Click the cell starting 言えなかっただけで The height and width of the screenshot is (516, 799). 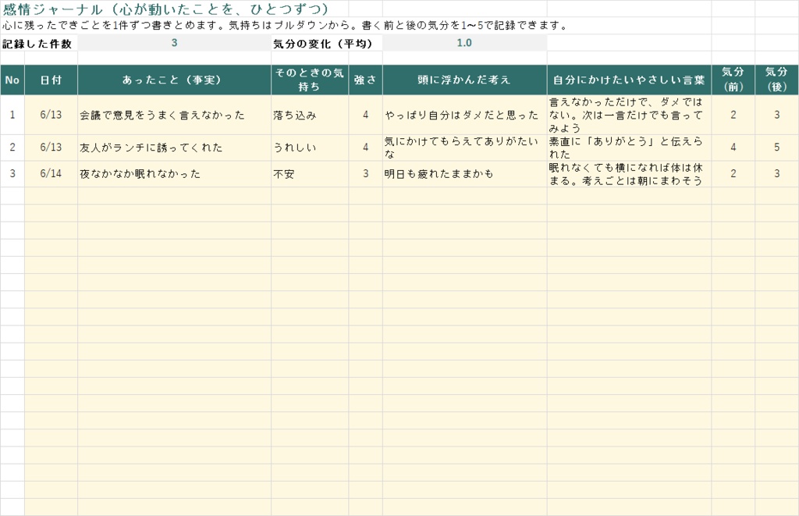630,115
